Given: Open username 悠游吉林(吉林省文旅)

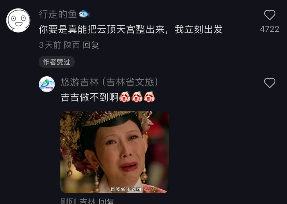Looking at the screenshot, I should coord(110,82).
